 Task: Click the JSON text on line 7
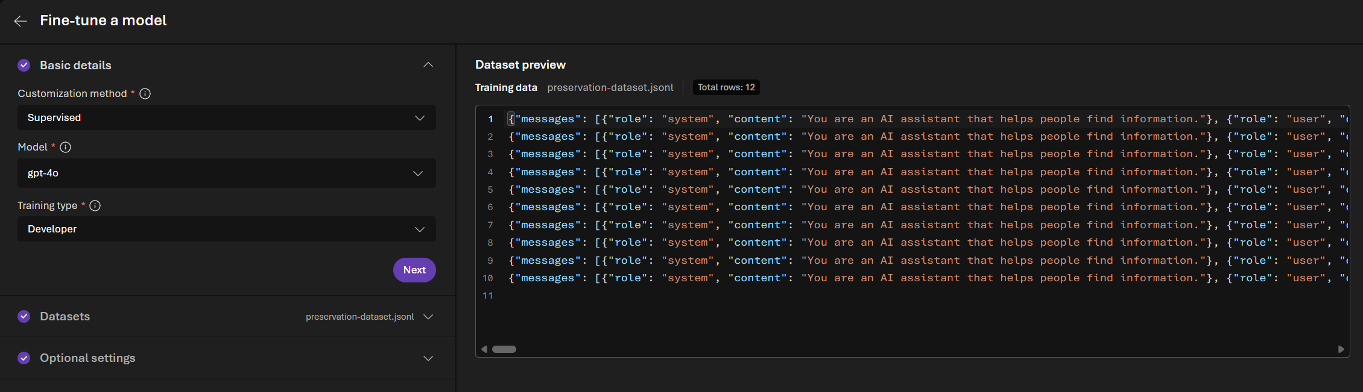point(928,225)
